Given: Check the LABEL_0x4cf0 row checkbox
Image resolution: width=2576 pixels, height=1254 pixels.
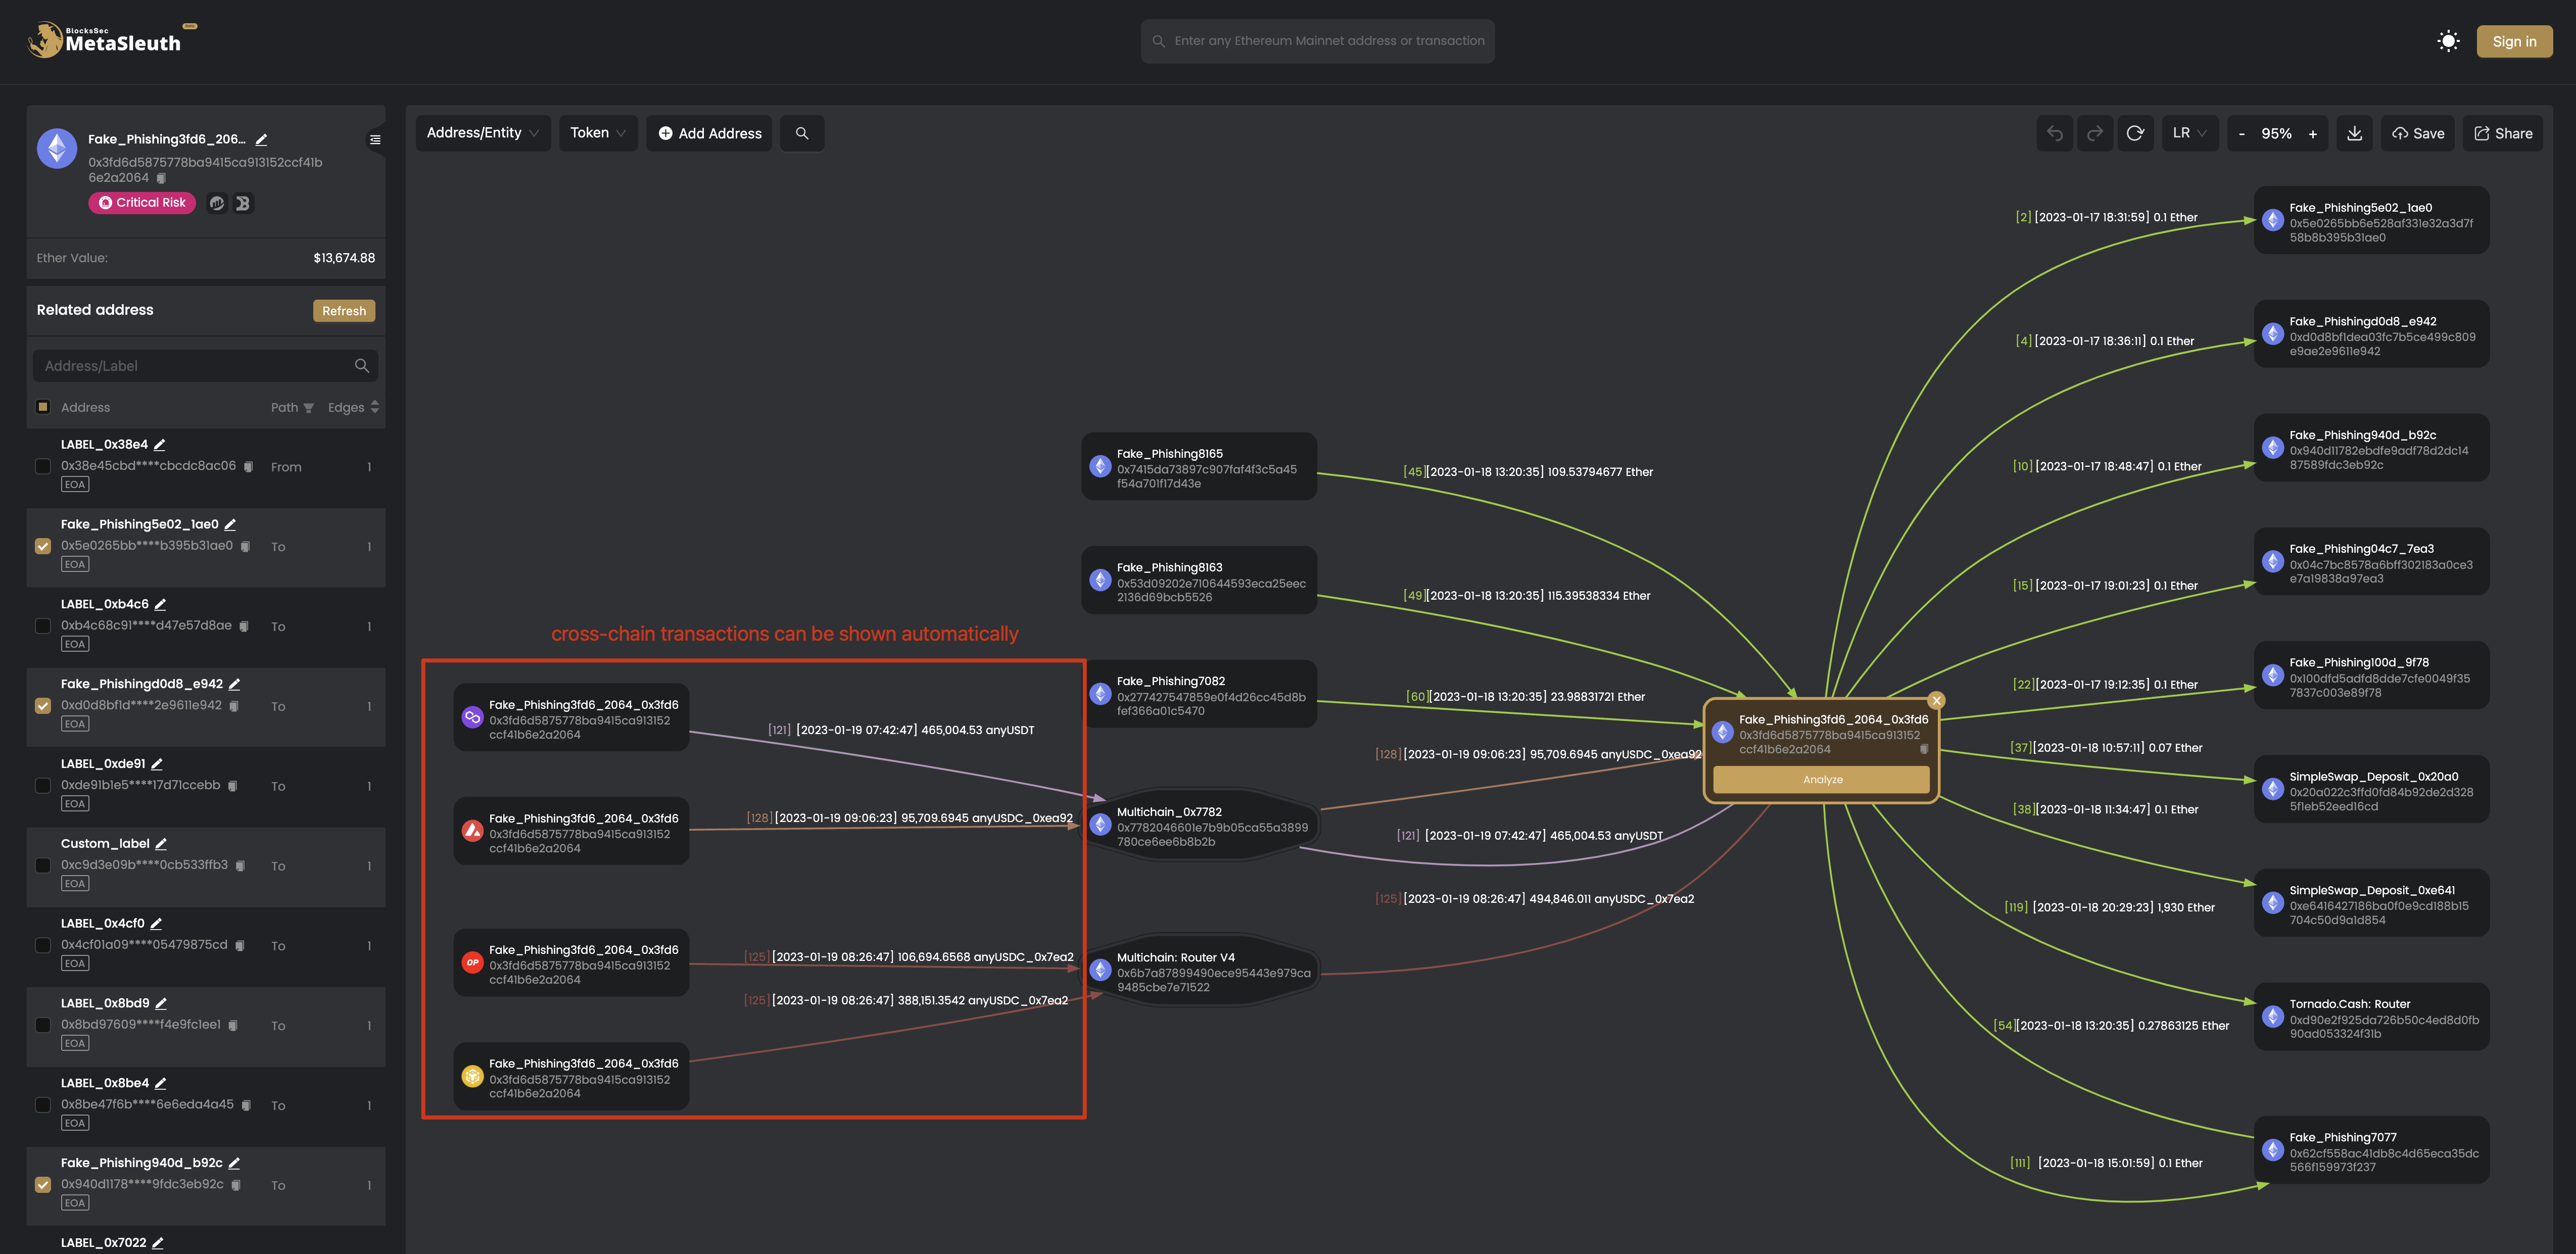Looking at the screenshot, I should (x=43, y=946).
